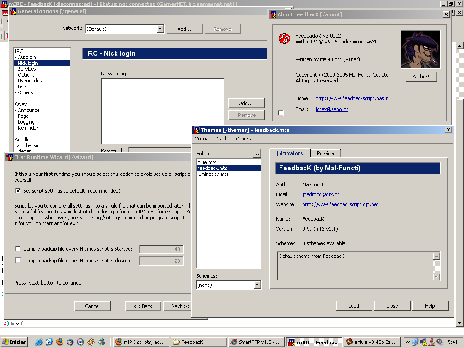Launch MSN Messenger from quick launch
Image resolution: width=464 pixels, height=348 pixels.
click(x=101, y=342)
